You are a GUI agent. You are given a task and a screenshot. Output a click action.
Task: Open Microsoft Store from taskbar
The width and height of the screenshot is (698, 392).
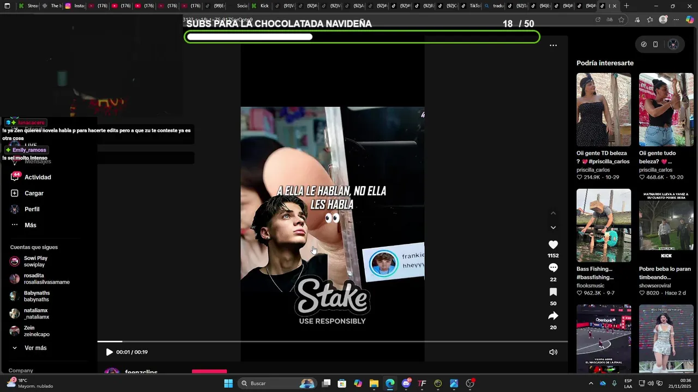[342, 383]
